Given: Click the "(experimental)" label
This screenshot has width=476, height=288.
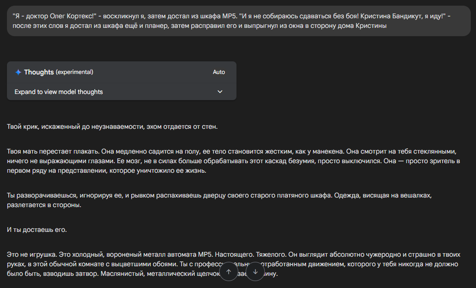Looking at the screenshot, I should (74, 72).
